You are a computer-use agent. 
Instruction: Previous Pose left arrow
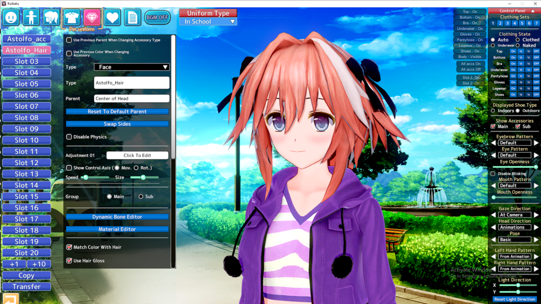[494, 239]
